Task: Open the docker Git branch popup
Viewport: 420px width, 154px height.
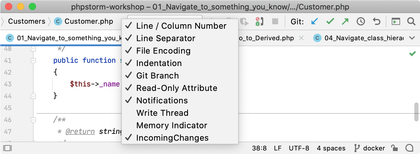Action: (x=369, y=148)
